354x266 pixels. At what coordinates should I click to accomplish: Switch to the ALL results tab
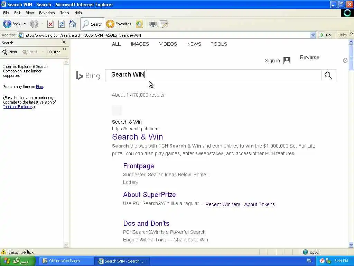[x=116, y=44]
